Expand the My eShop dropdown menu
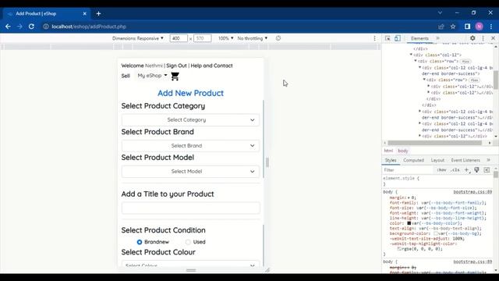The width and height of the screenshot is (499, 281). point(152,76)
